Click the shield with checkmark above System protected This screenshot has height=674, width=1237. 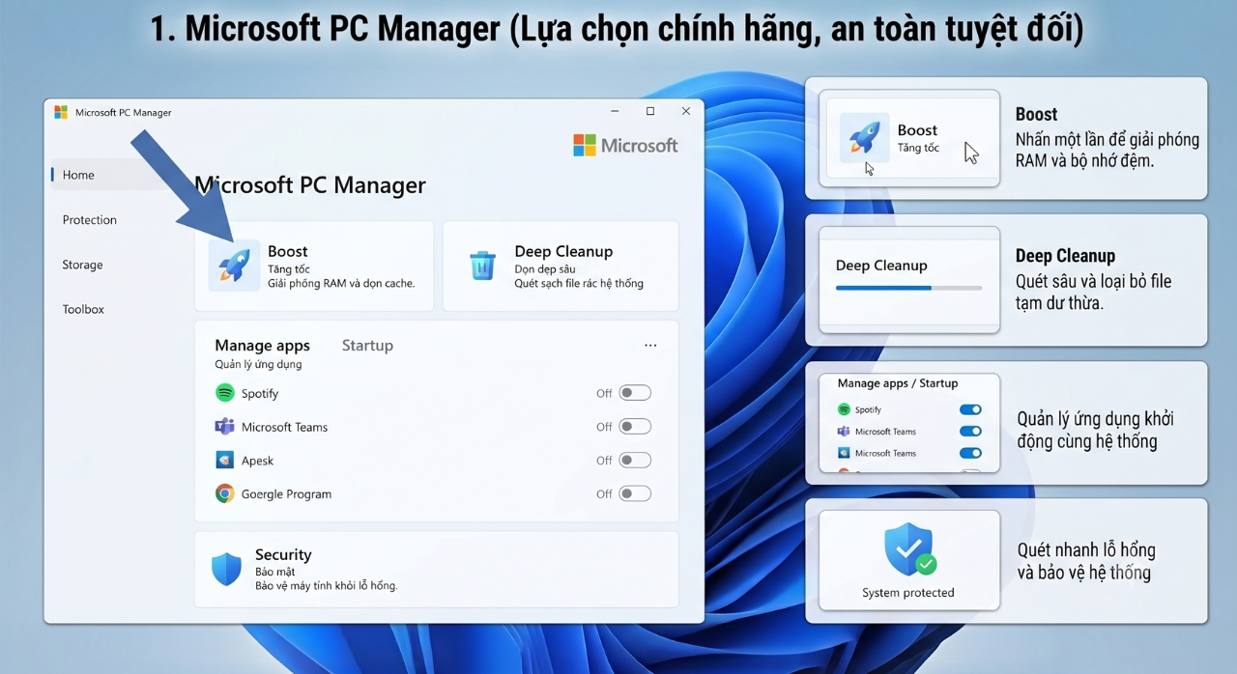tap(909, 549)
